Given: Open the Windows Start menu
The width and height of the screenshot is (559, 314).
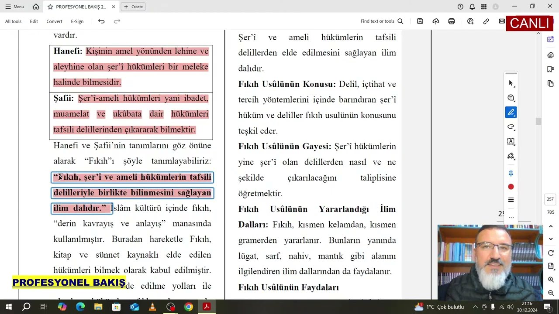Looking at the screenshot, I should pos(8,307).
